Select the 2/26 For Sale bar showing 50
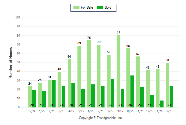 click(167, 85)
